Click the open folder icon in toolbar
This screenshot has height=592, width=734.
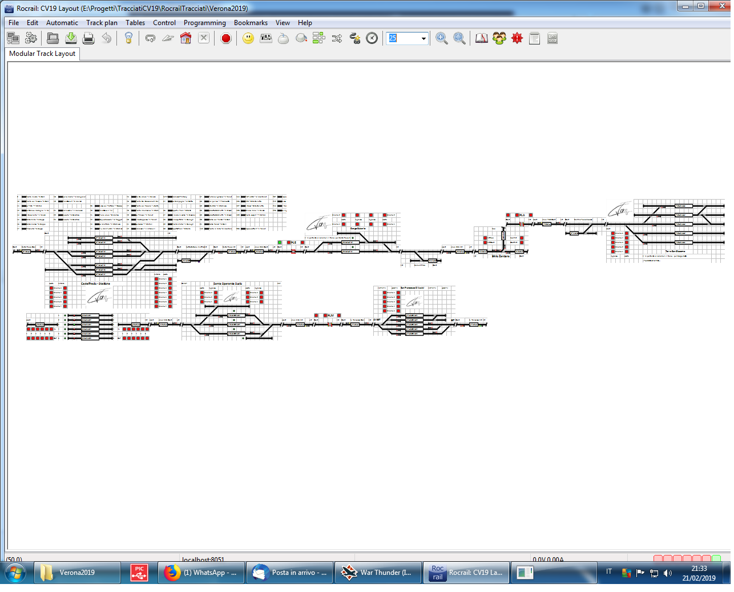click(x=53, y=38)
